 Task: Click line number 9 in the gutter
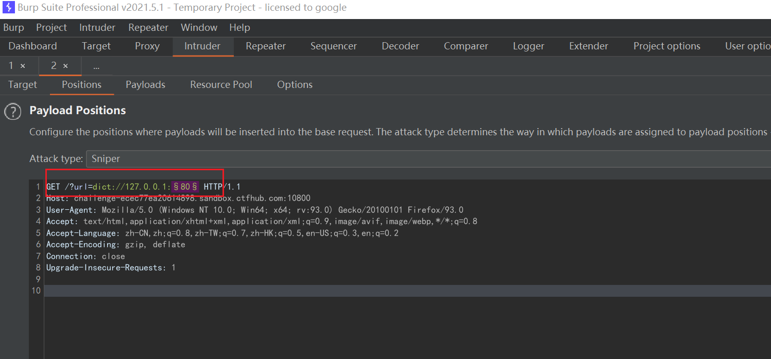tap(38, 279)
